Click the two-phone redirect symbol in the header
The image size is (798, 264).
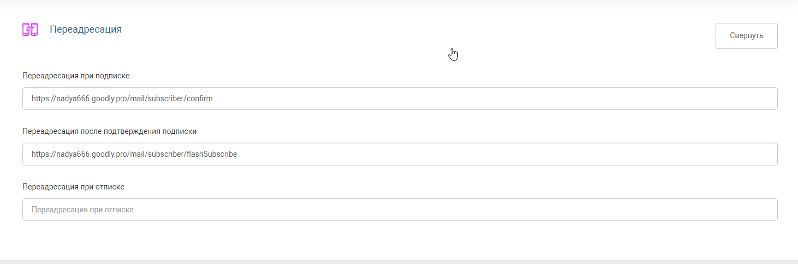(30, 29)
